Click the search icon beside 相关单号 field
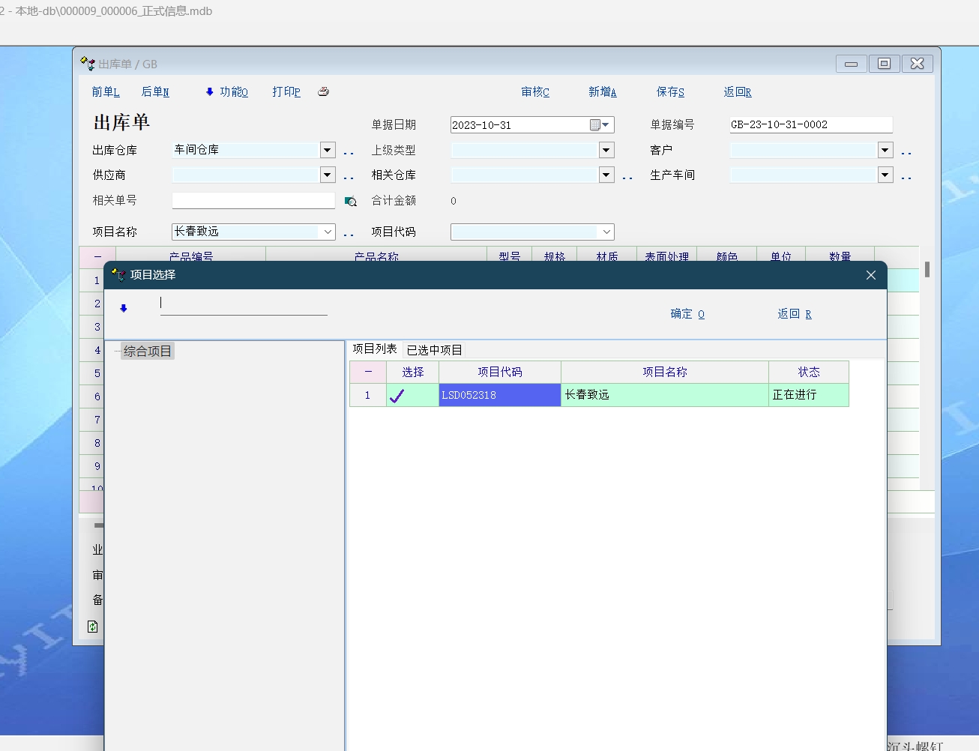 pos(350,201)
